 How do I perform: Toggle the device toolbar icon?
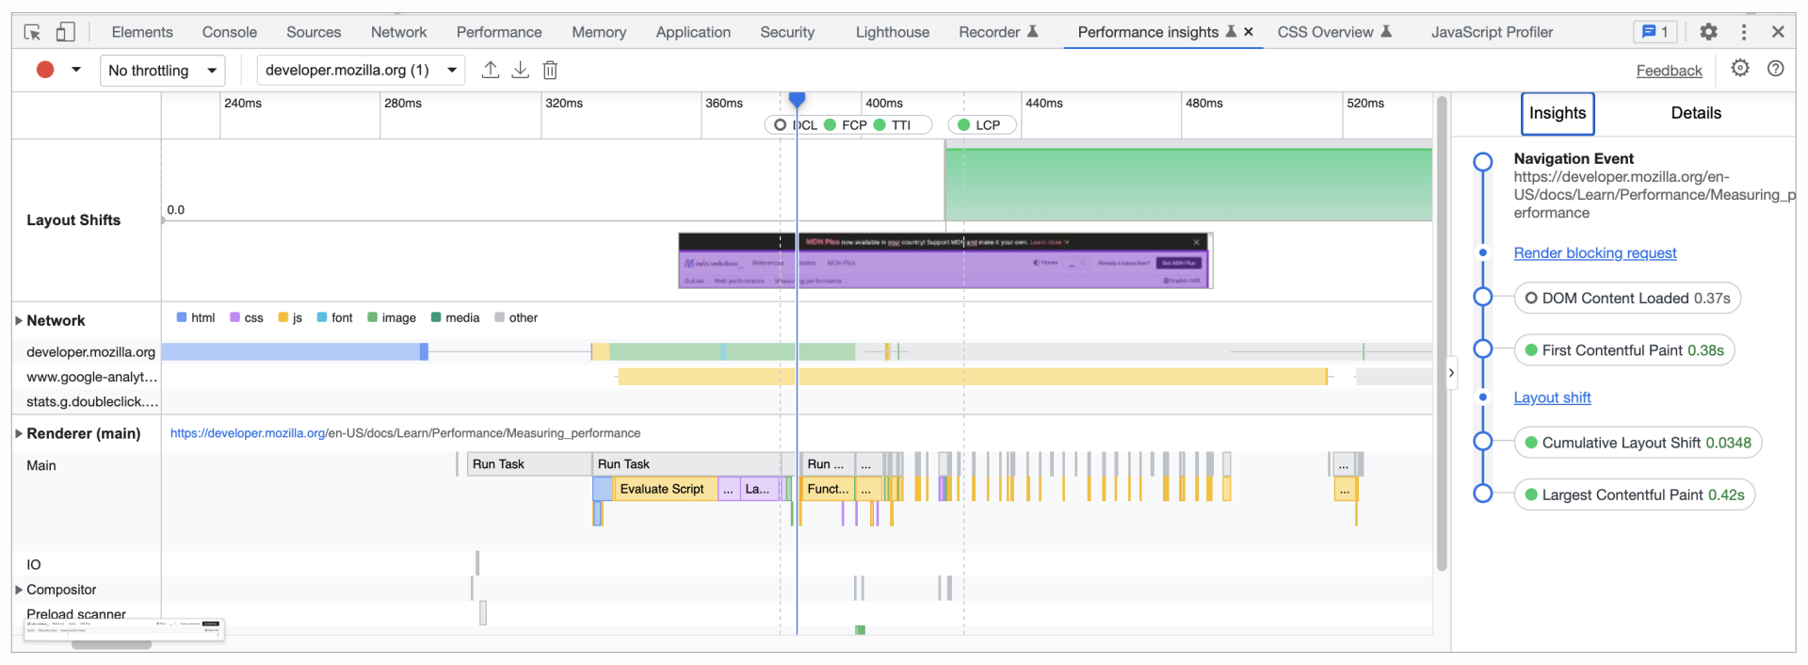pos(65,32)
